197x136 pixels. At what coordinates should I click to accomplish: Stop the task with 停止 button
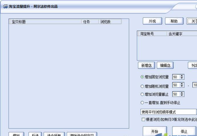184,131
